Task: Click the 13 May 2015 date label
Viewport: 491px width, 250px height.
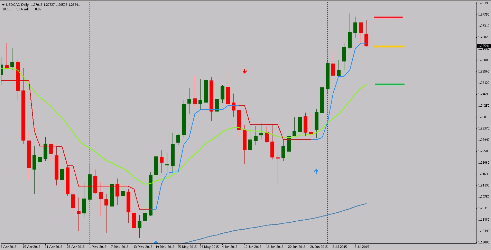Action: tap(143, 247)
